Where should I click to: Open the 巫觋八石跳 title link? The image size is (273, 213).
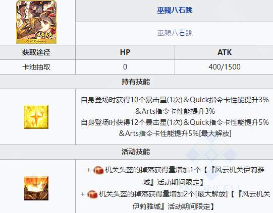(175, 10)
